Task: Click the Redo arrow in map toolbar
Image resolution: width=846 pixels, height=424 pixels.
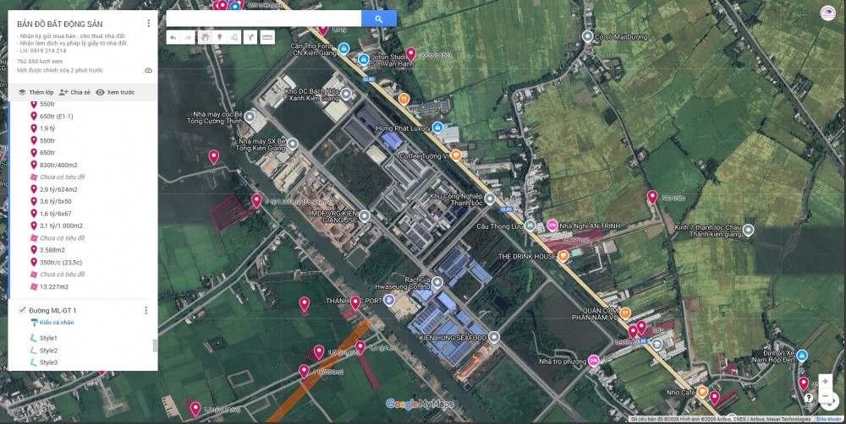Action: click(x=189, y=37)
